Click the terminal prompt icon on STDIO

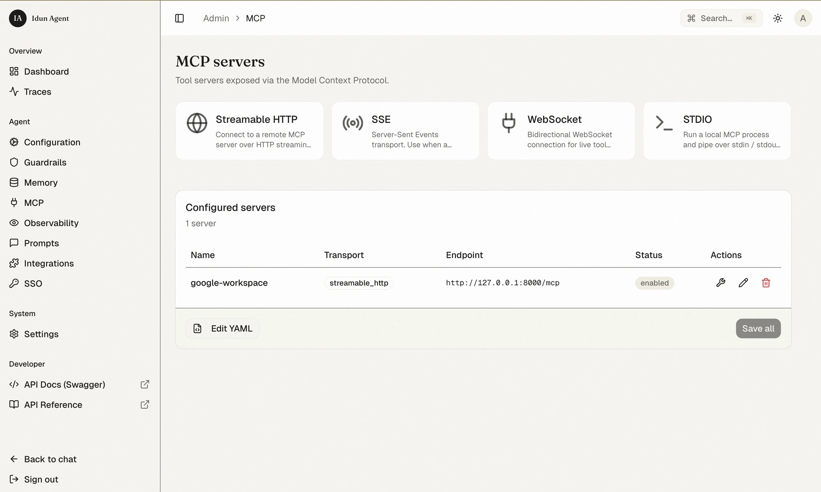664,123
